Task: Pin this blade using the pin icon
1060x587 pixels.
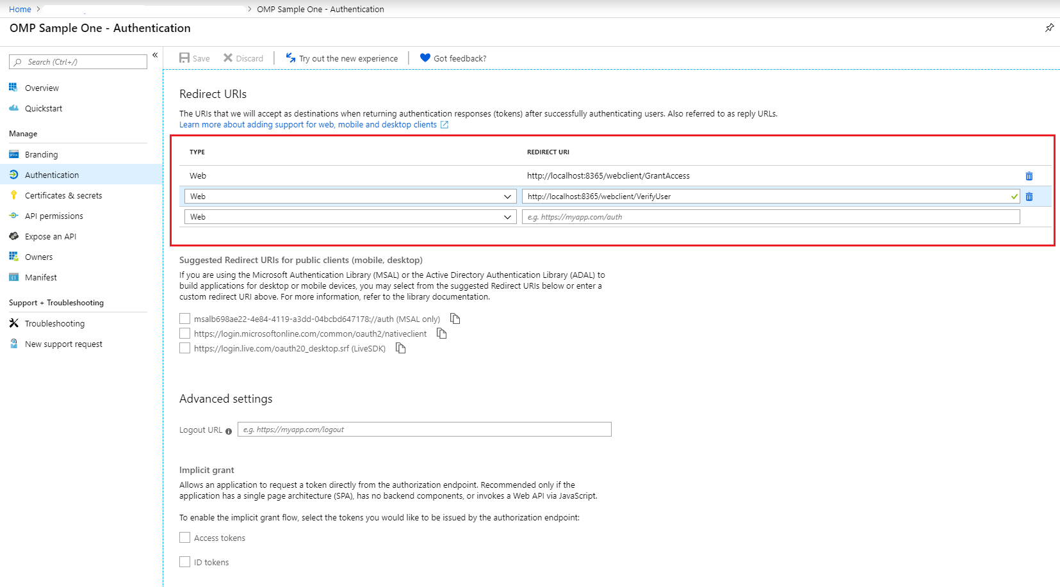Action: (x=1049, y=28)
